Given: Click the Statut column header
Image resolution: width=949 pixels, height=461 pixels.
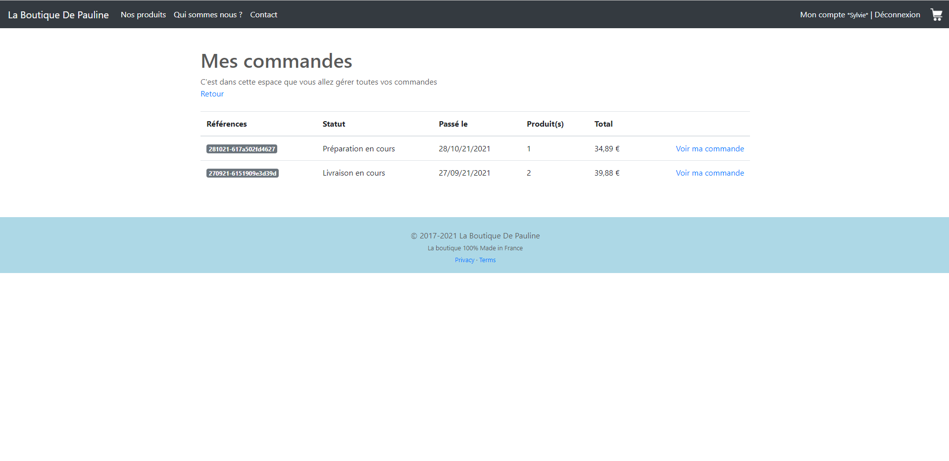Looking at the screenshot, I should coord(334,124).
